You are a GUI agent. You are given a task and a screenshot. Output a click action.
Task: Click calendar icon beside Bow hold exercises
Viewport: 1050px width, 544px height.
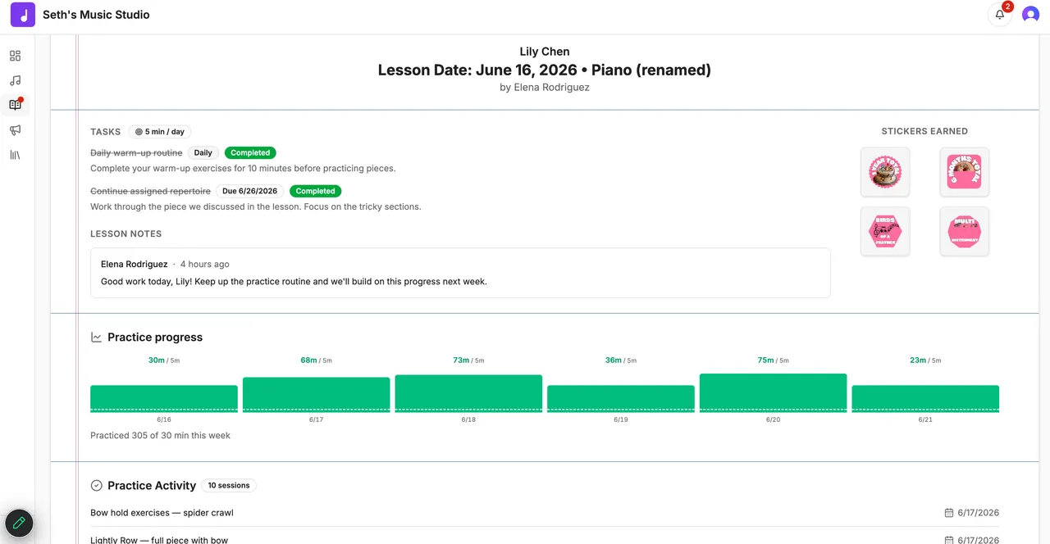tap(949, 513)
